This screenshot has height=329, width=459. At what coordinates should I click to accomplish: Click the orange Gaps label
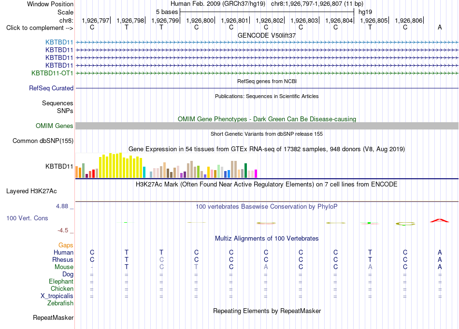66,245
